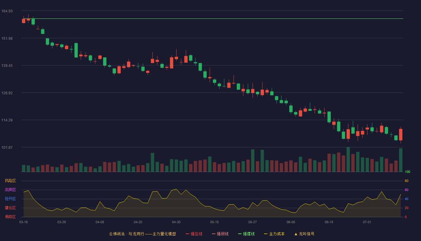Click the 03-16 date axis label

click(23, 222)
